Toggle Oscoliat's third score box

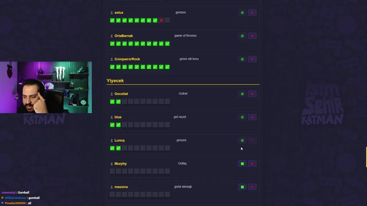click(124, 102)
